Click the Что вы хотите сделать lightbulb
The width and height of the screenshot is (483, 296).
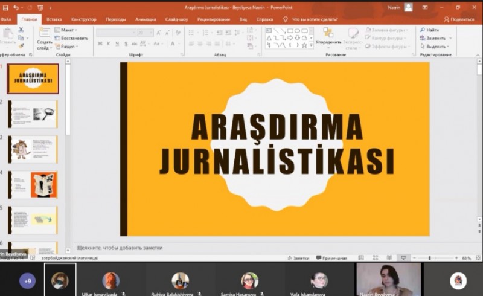[x=285, y=19]
